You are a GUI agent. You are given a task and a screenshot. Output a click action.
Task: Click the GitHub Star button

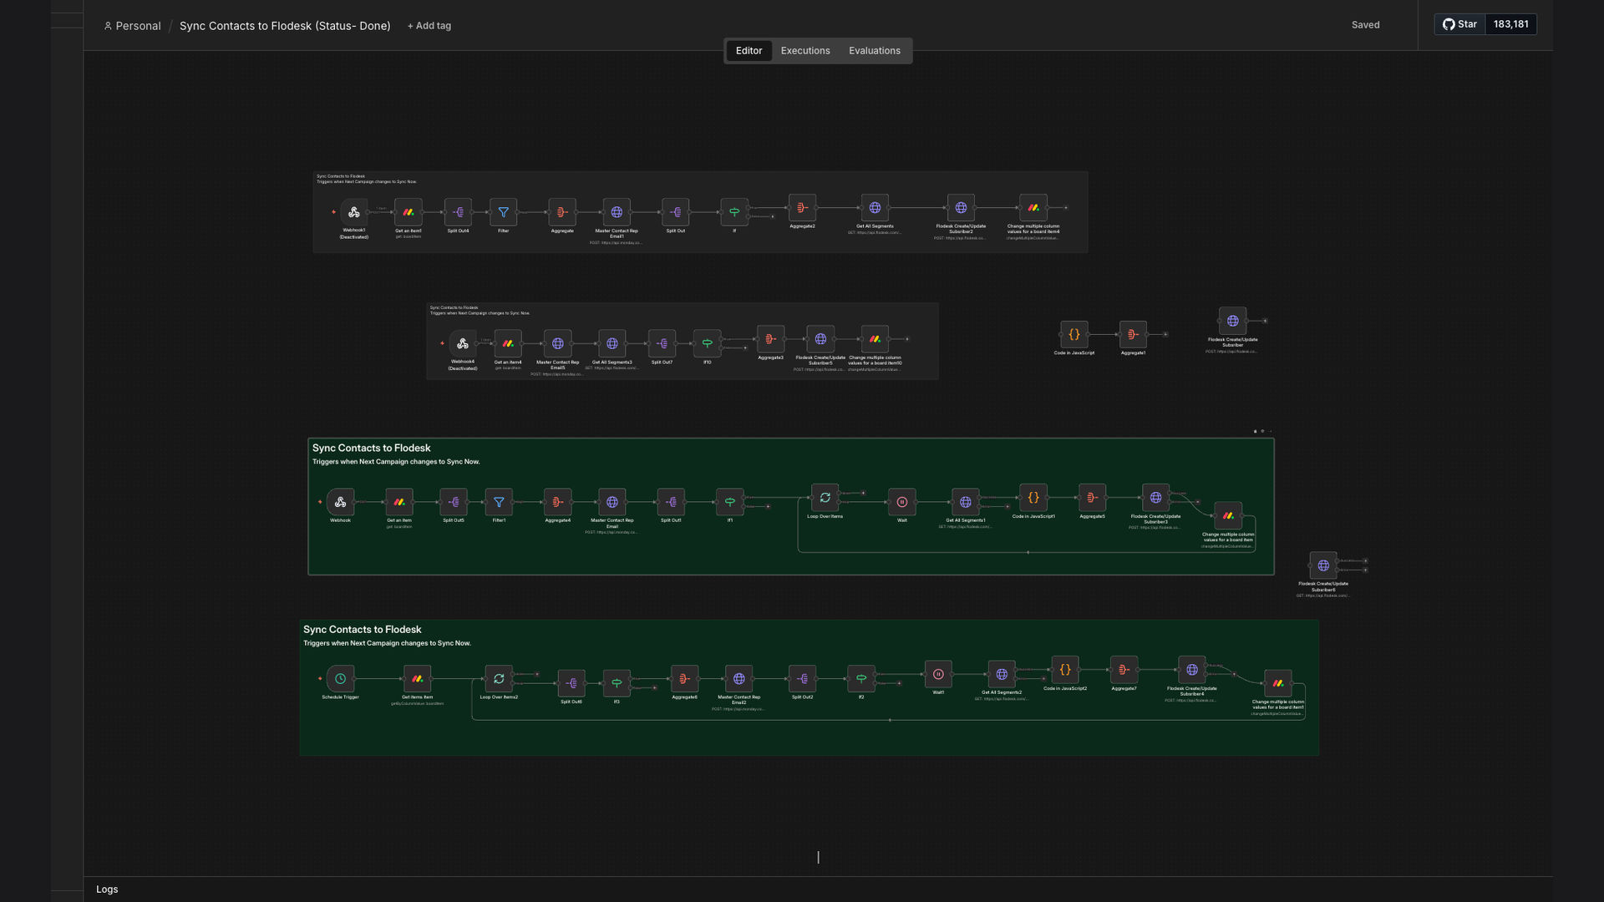click(1460, 24)
